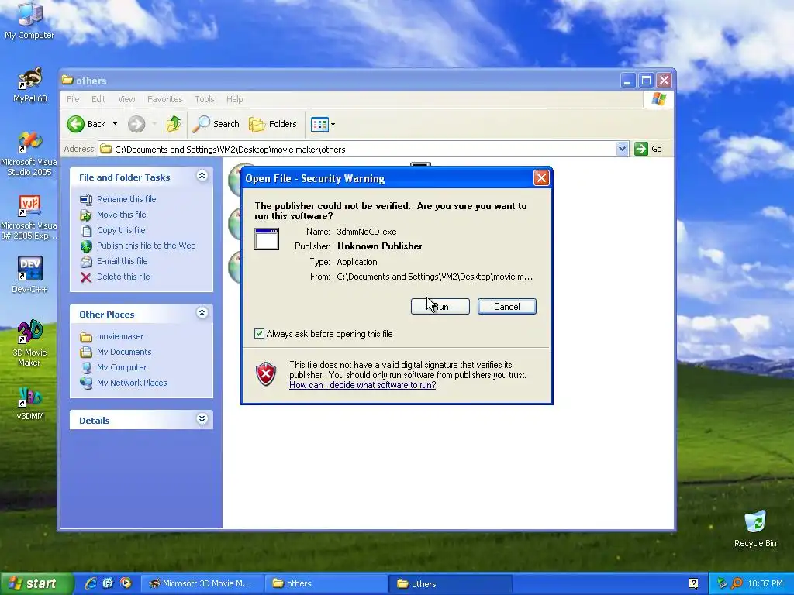The width and height of the screenshot is (794, 595).
Task: Launch Dev-C++ desktop shortcut
Action: [x=29, y=274]
